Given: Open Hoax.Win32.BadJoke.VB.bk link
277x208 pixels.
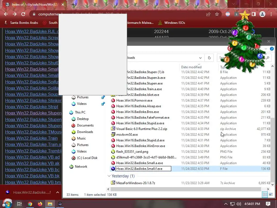Looking at the screenshot, I should [32, 176].
